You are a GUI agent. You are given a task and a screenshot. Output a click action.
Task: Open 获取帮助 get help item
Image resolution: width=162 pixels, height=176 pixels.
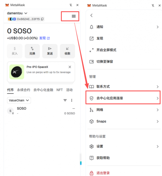(124, 158)
